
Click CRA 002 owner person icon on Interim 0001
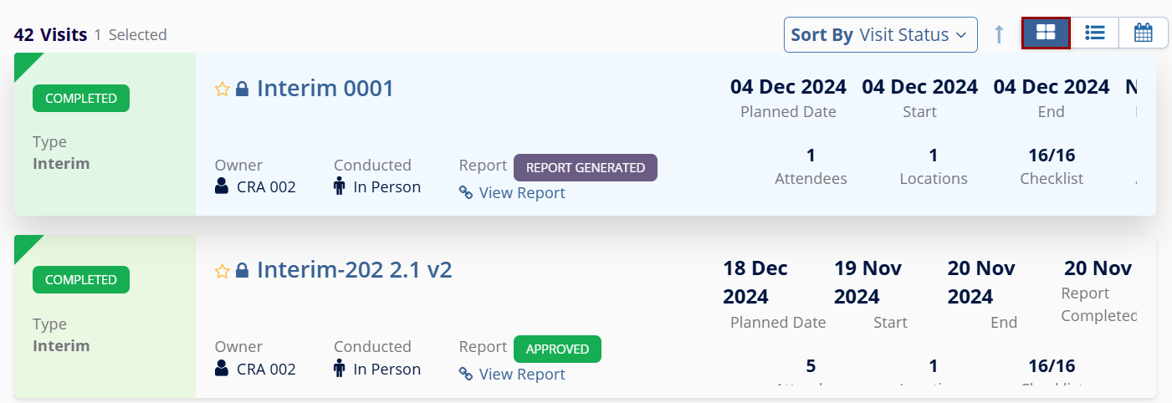coord(222,186)
